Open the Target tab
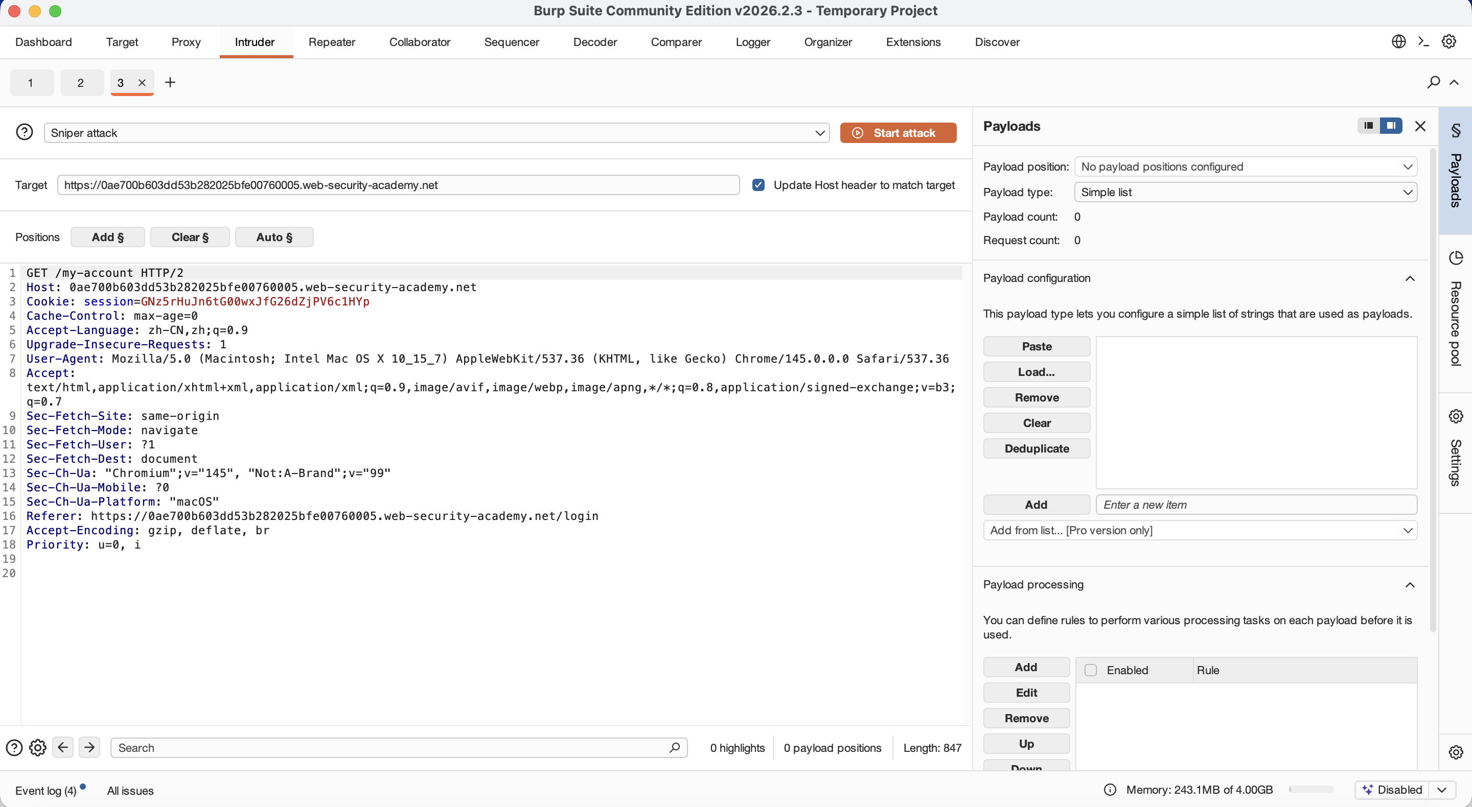Viewport: 1472px width, 807px height. pyautogui.click(x=122, y=42)
